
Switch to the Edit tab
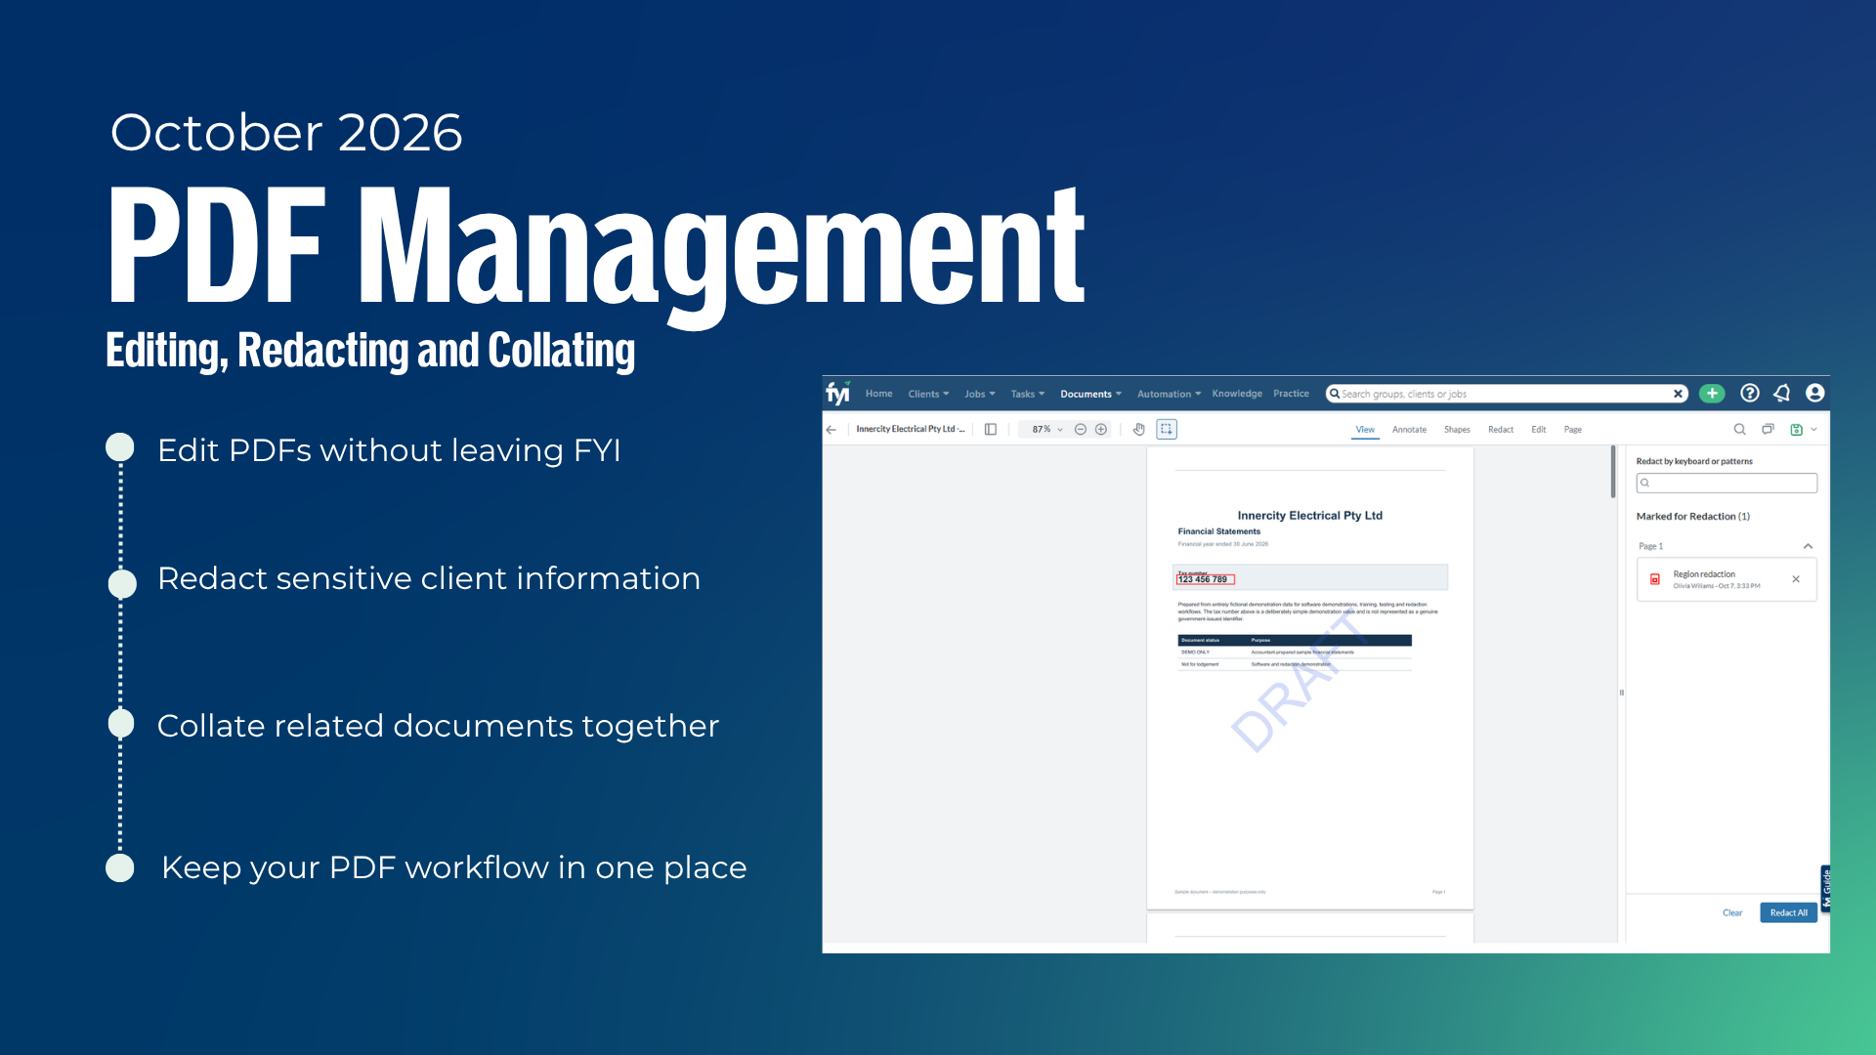(1539, 430)
